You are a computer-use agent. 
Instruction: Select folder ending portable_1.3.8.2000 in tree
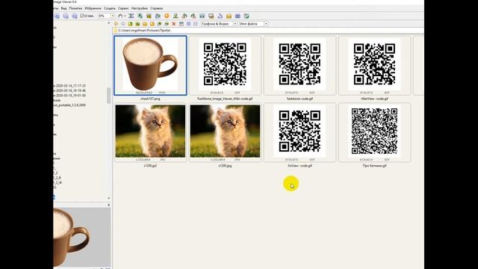coord(69,105)
